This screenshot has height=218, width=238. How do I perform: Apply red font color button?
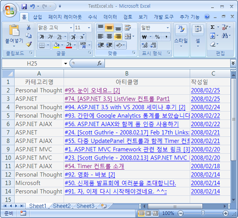(x=69, y=45)
